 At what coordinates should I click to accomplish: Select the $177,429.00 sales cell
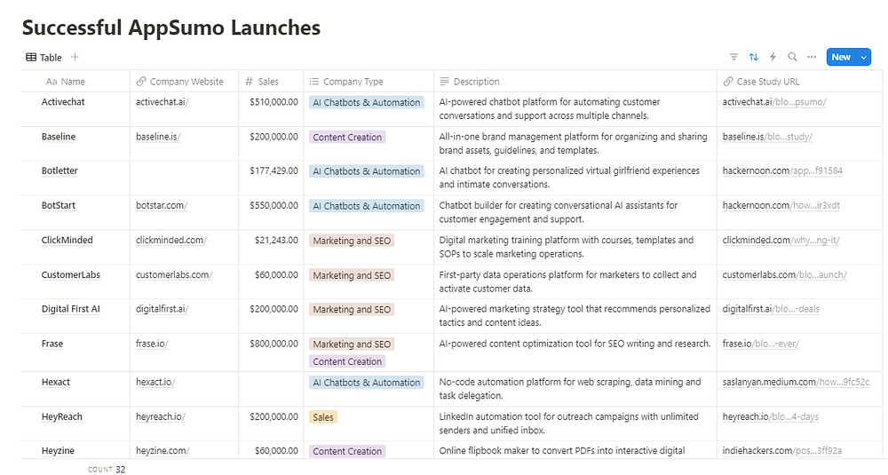point(271,178)
